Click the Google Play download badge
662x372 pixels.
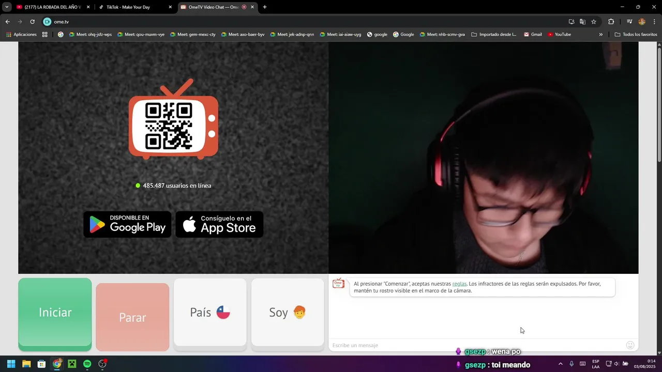127,224
